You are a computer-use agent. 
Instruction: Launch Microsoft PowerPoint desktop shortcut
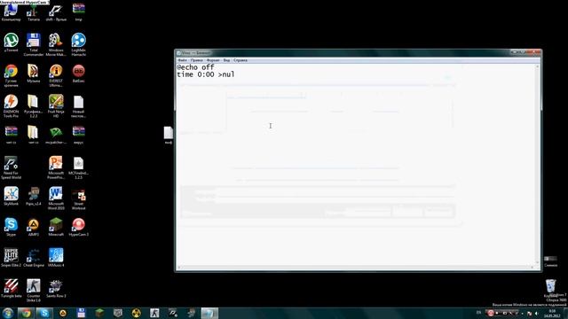tap(56, 167)
